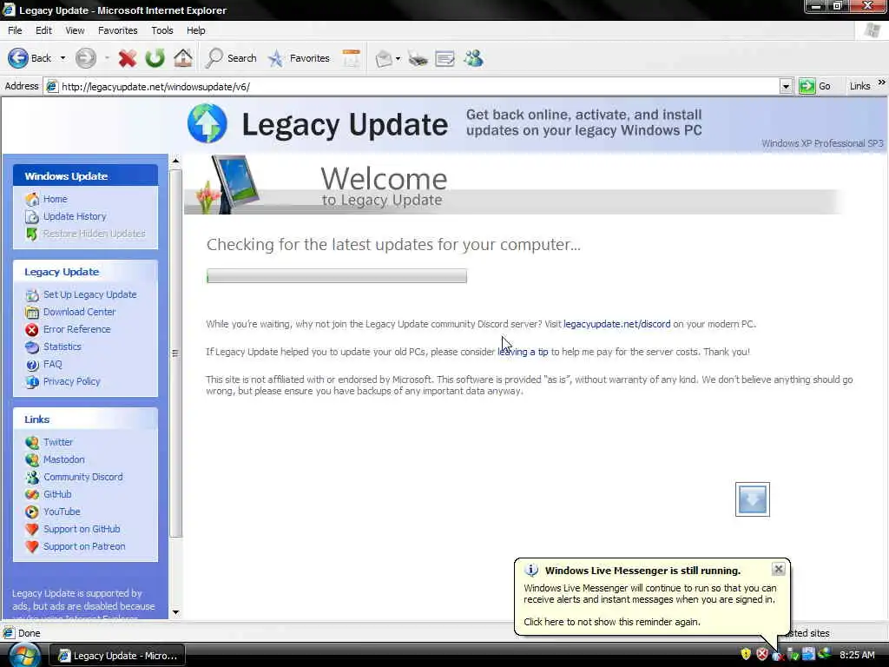Click into the Address bar URL field

click(x=418, y=87)
